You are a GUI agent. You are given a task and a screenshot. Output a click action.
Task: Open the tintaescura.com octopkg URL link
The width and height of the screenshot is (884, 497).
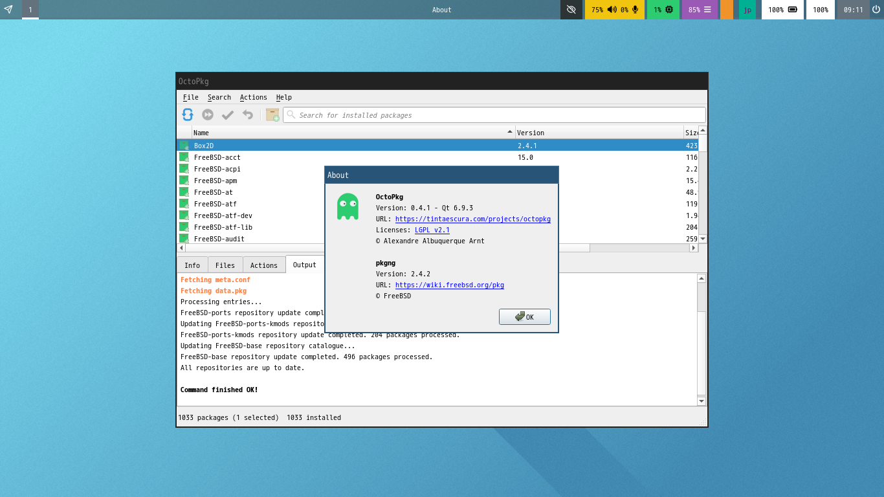pyautogui.click(x=472, y=219)
